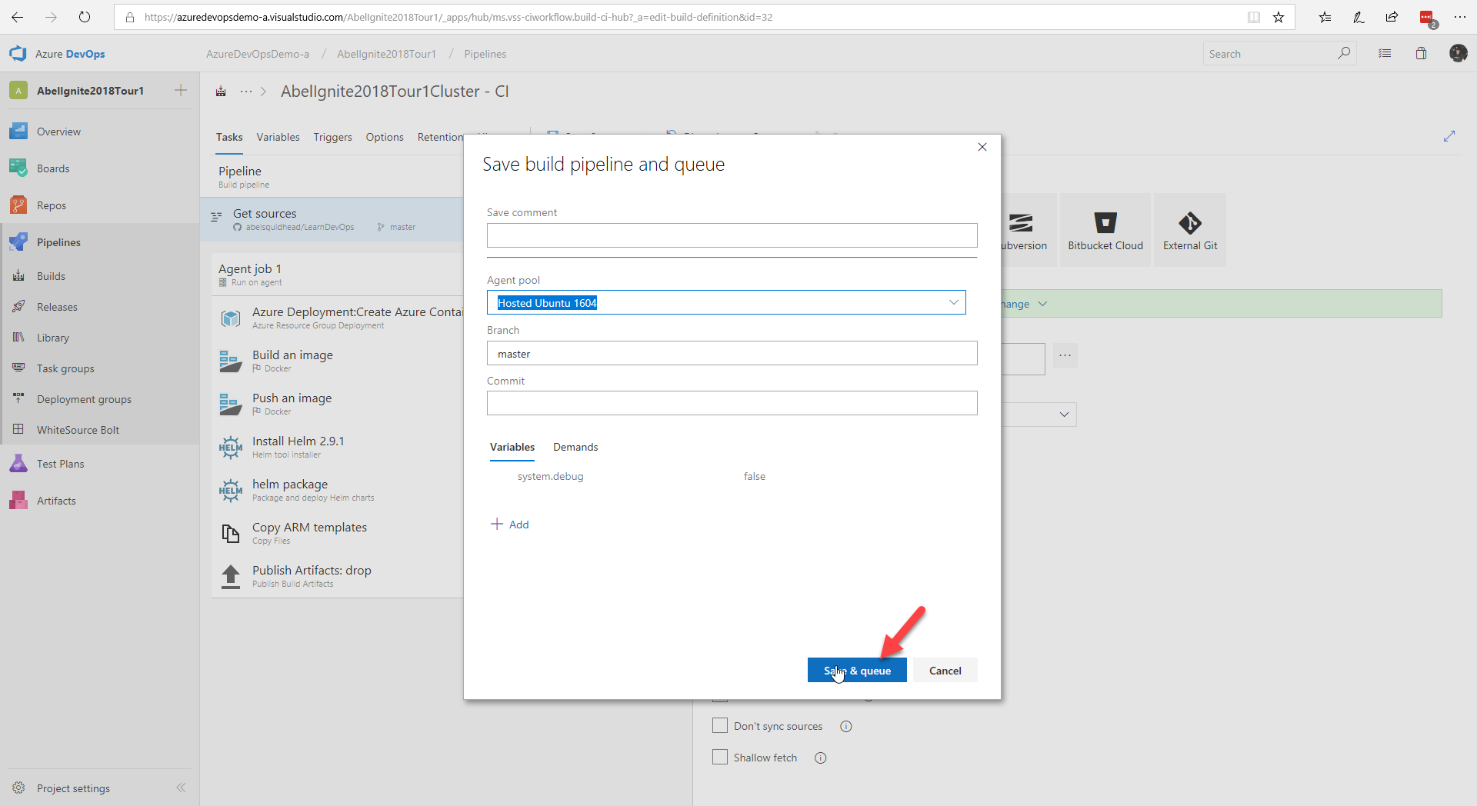Open the Pipelines breadcrumb link

(485, 54)
